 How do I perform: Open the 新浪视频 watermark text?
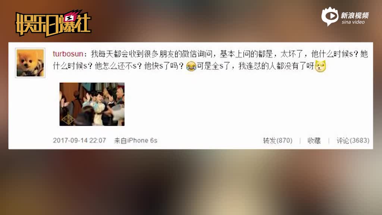(x=354, y=15)
